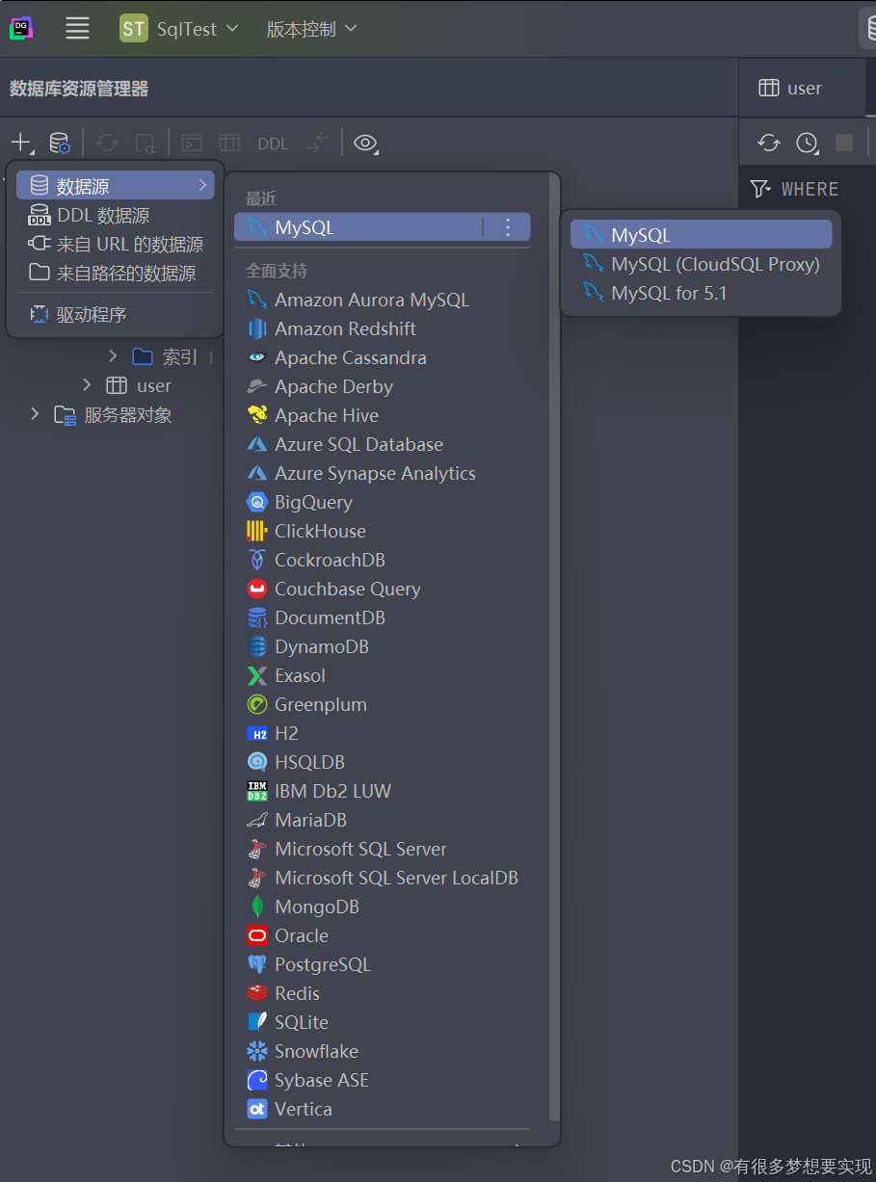876x1182 pixels.
Task: Choose Azure Synapse Analytics
Action: (382, 473)
